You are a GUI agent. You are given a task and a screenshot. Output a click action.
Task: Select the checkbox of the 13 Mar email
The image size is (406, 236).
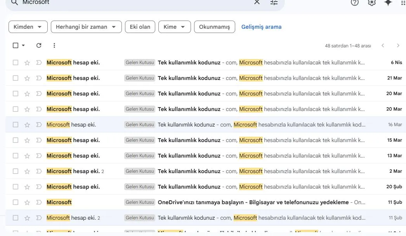coord(16,156)
